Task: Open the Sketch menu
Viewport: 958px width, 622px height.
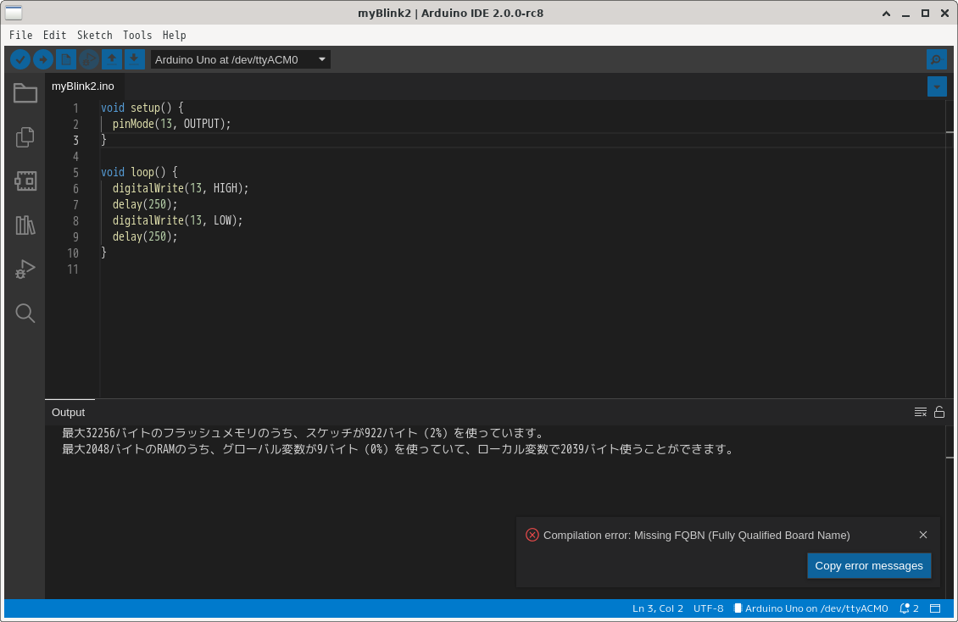Action: (x=95, y=36)
